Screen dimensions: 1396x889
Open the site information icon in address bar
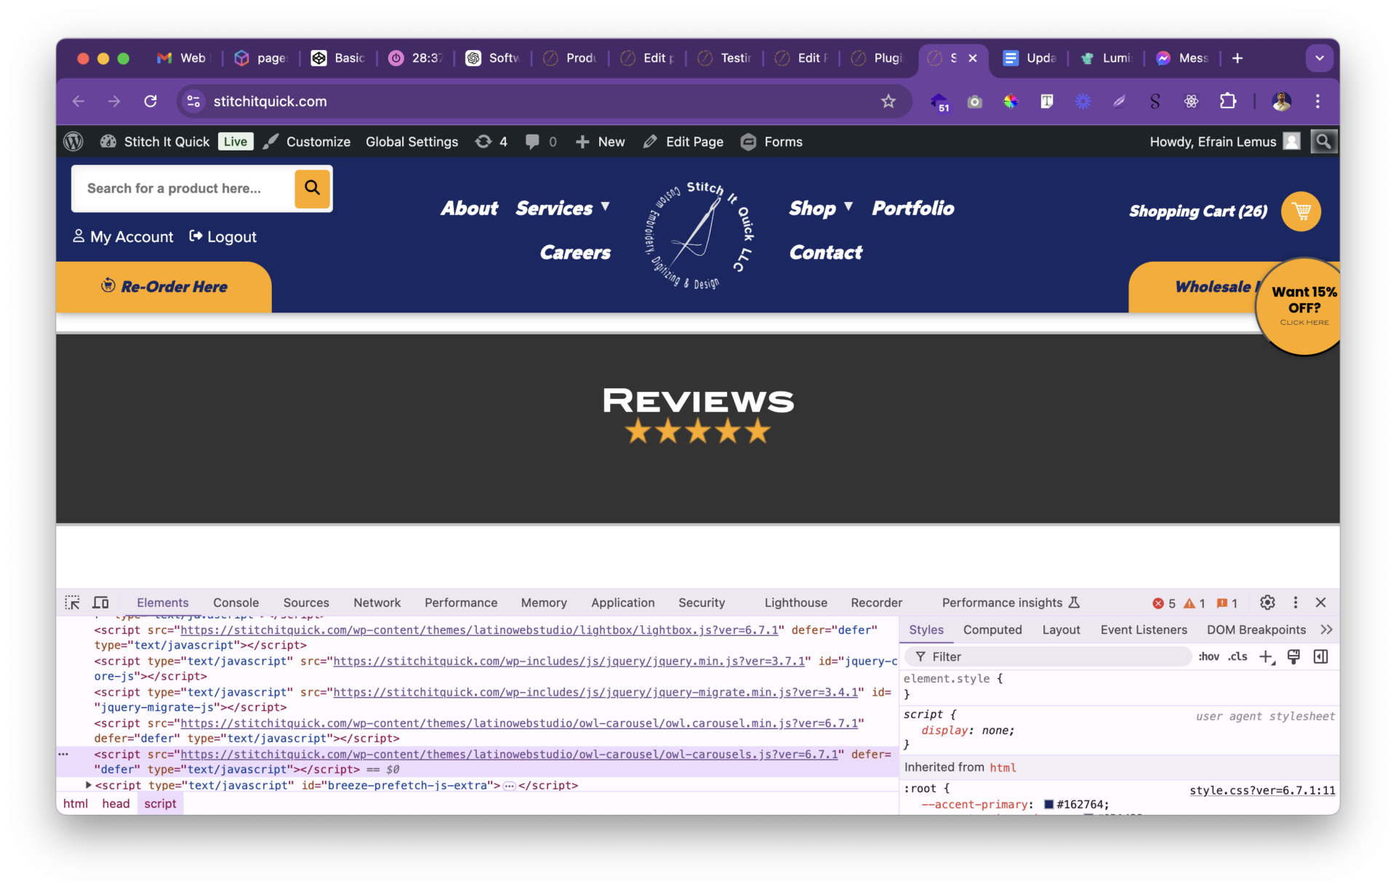pyautogui.click(x=193, y=102)
